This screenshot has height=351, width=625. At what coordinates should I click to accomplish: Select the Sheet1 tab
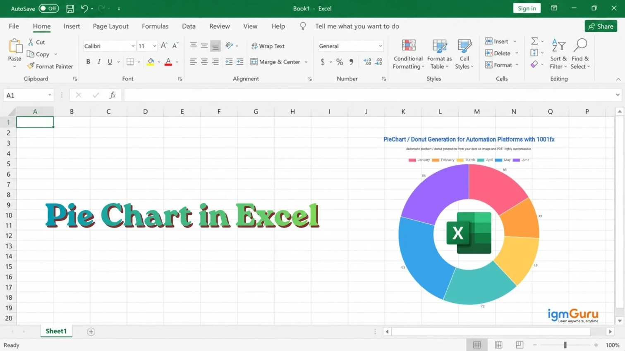click(x=56, y=331)
